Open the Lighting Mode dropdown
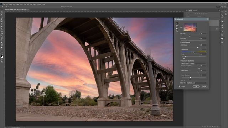Viewport: 228px width, 128px height. pos(198,63)
